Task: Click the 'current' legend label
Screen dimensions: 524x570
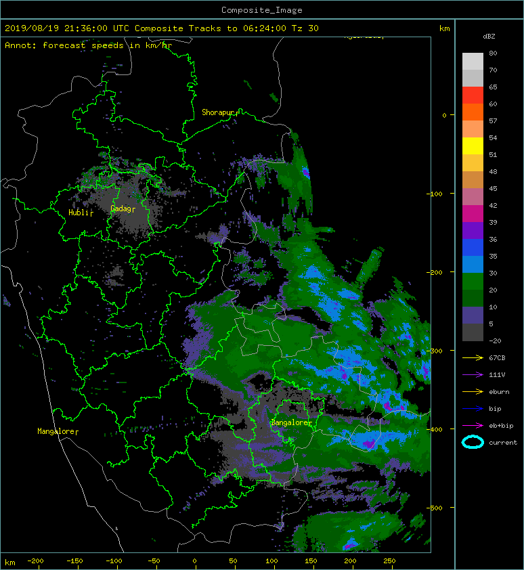Action: tap(503, 443)
